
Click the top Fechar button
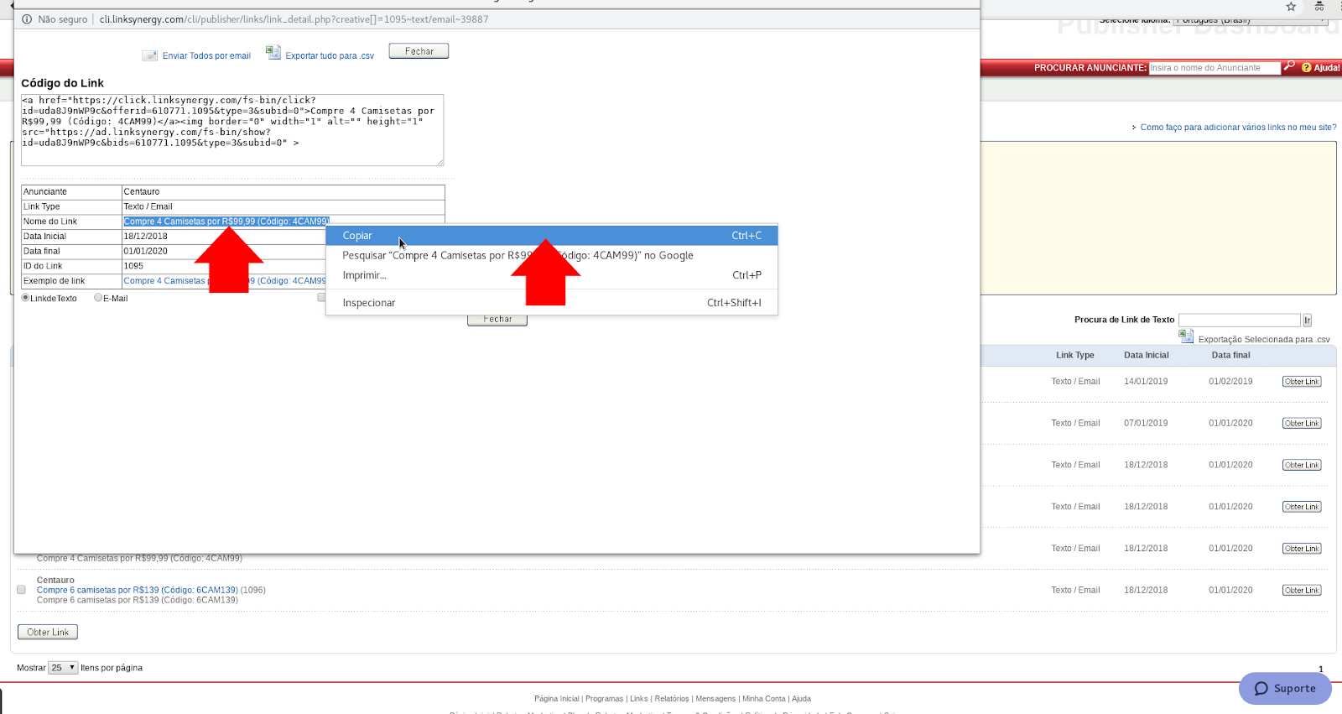tap(419, 51)
